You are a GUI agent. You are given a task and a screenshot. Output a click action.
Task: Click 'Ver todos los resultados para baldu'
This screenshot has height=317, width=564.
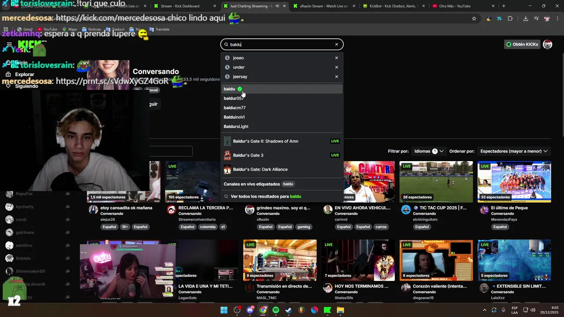(282, 196)
